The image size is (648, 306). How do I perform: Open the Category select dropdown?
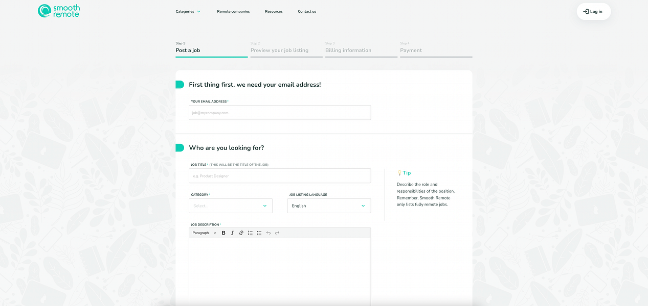[x=231, y=206]
